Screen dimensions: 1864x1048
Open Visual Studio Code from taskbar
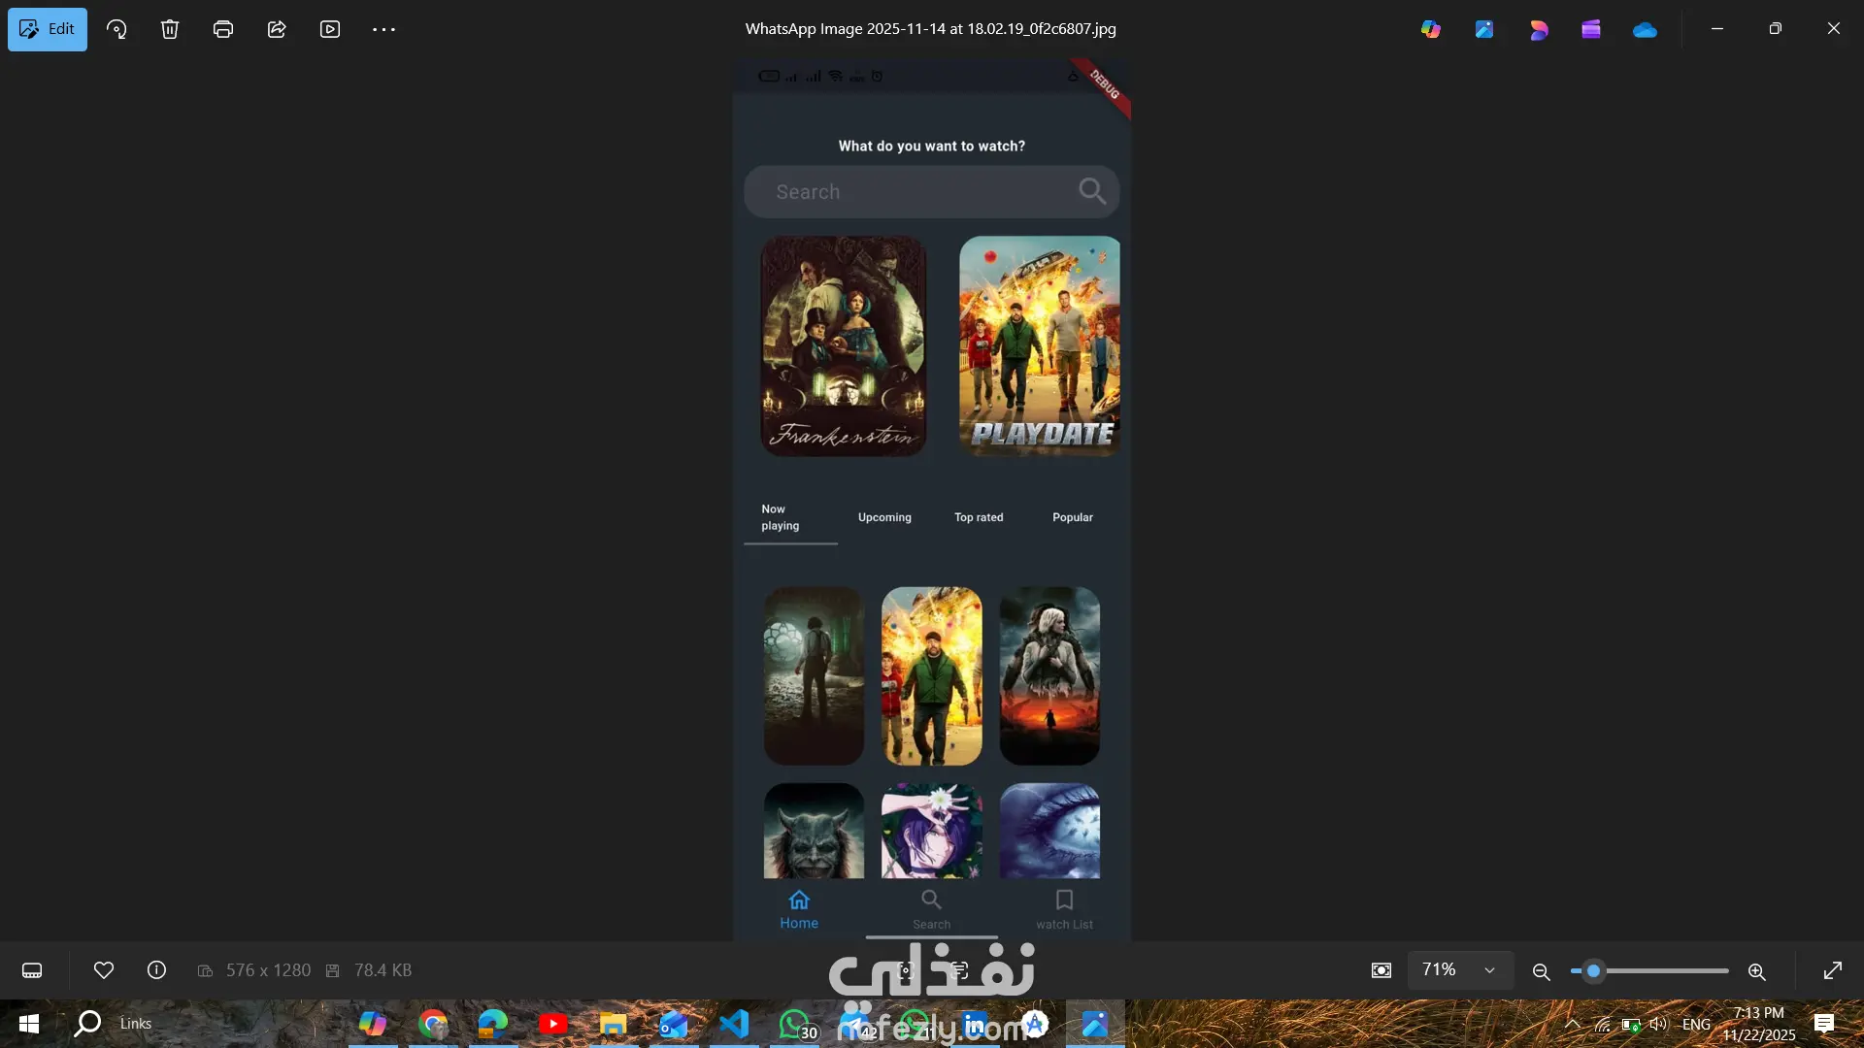(735, 1024)
